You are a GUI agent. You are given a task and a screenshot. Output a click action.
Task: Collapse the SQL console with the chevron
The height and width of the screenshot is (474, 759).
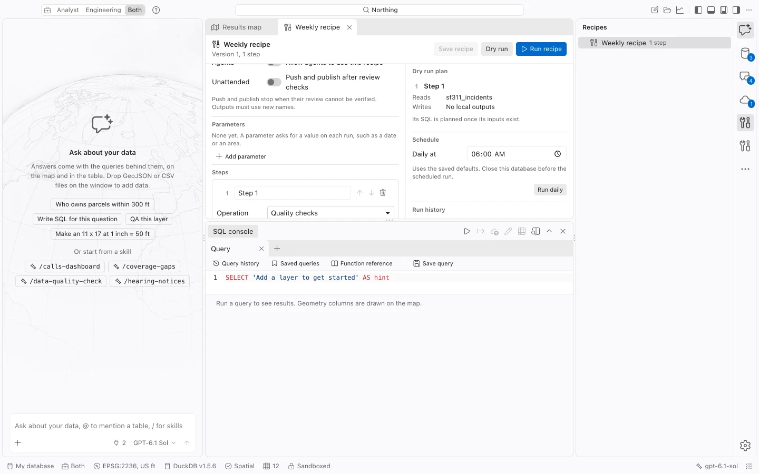(x=549, y=231)
